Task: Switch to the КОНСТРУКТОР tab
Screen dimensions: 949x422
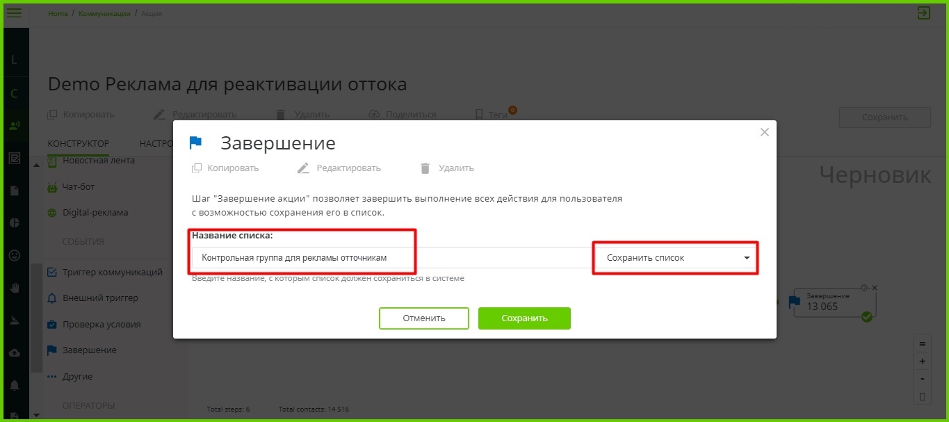Action: (x=79, y=143)
